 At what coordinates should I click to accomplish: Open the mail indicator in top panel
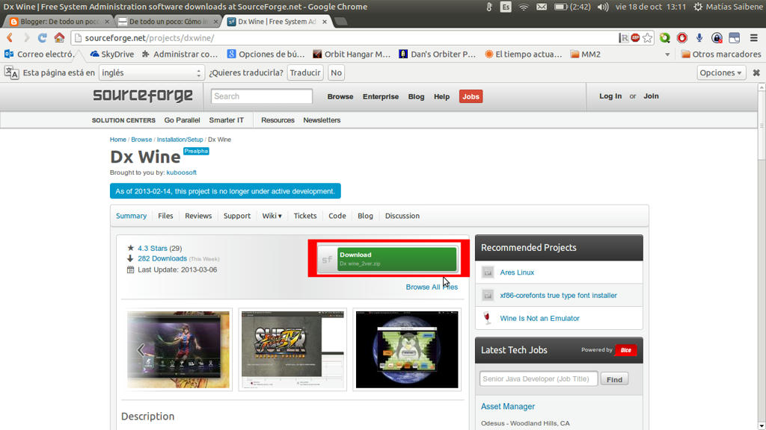coord(542,7)
